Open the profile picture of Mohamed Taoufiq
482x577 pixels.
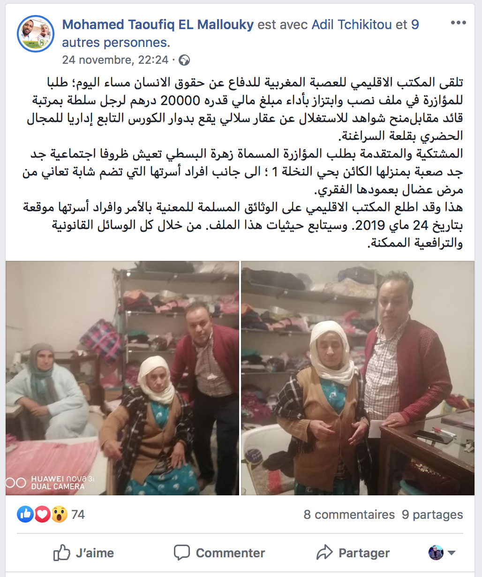36,34
